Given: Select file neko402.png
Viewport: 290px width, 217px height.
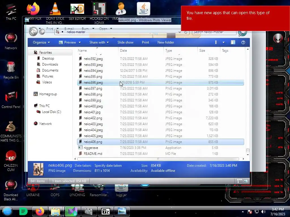Looking at the screenshot, I should (161, 118).
